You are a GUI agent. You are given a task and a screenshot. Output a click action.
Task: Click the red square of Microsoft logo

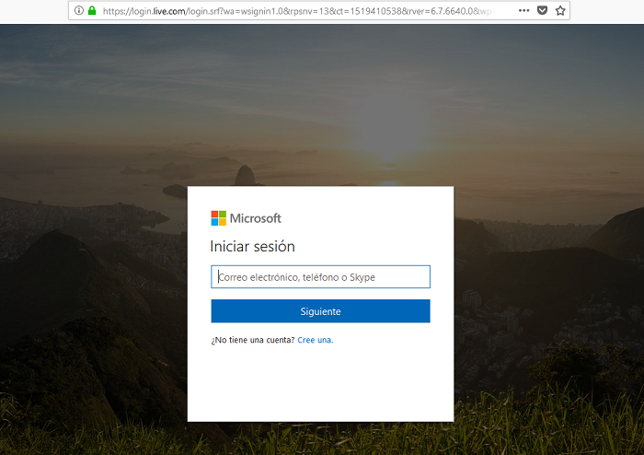(x=214, y=215)
